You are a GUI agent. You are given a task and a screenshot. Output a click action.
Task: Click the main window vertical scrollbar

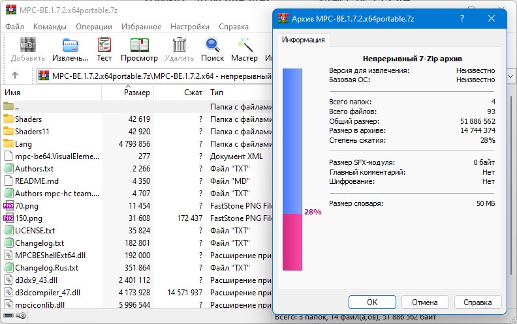511,184
